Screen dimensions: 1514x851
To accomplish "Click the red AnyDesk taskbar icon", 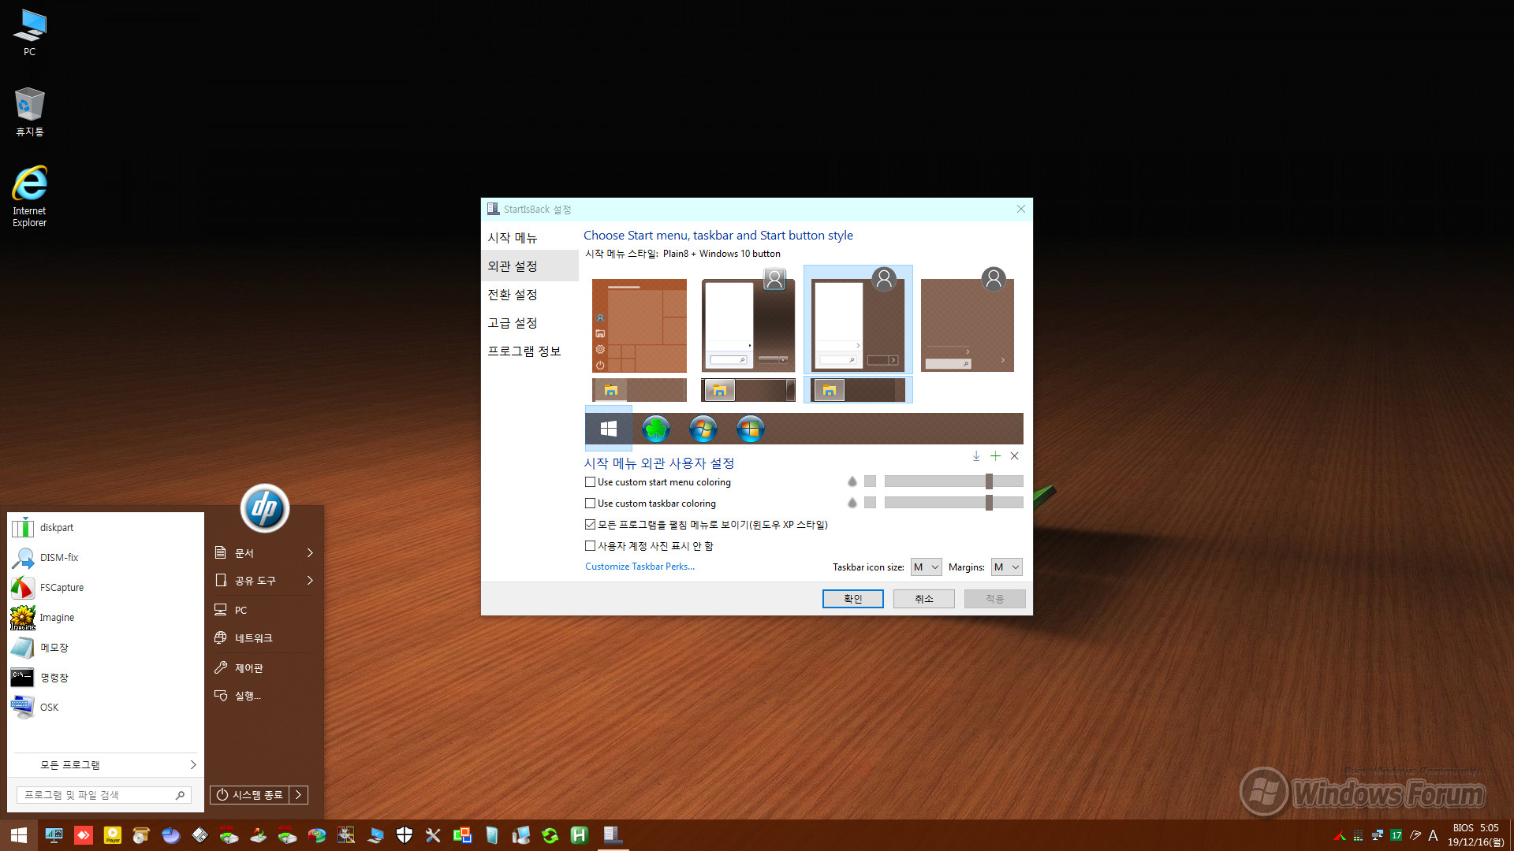I will [x=84, y=835].
